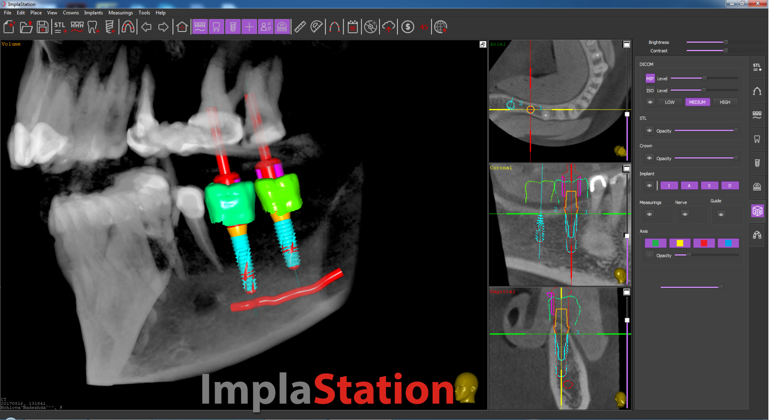Open the View menu
Image resolution: width=770 pixels, height=420 pixels.
coord(52,13)
